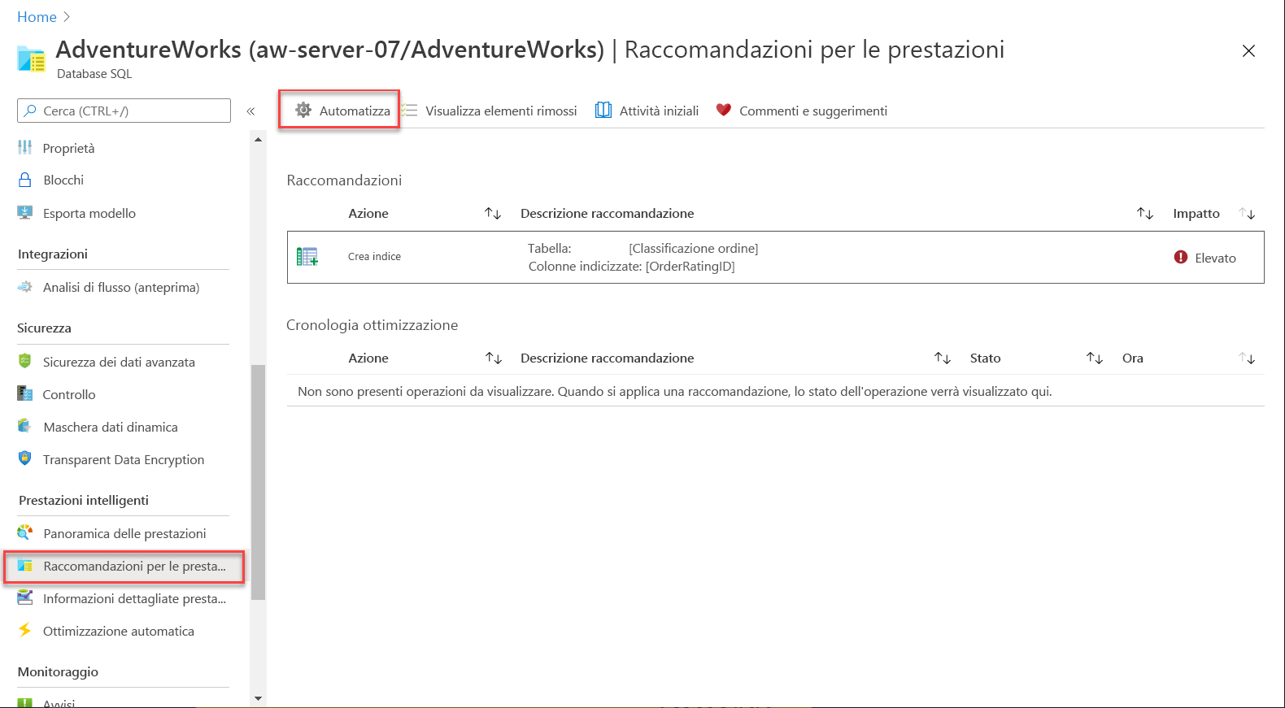Click the sidebar scrollbar thumb
The height and width of the screenshot is (708, 1285).
coord(259,482)
